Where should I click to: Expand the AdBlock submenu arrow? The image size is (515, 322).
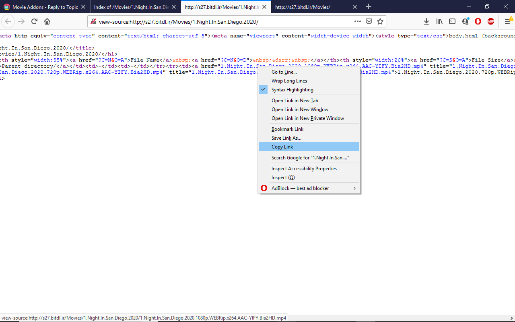pyautogui.click(x=354, y=188)
